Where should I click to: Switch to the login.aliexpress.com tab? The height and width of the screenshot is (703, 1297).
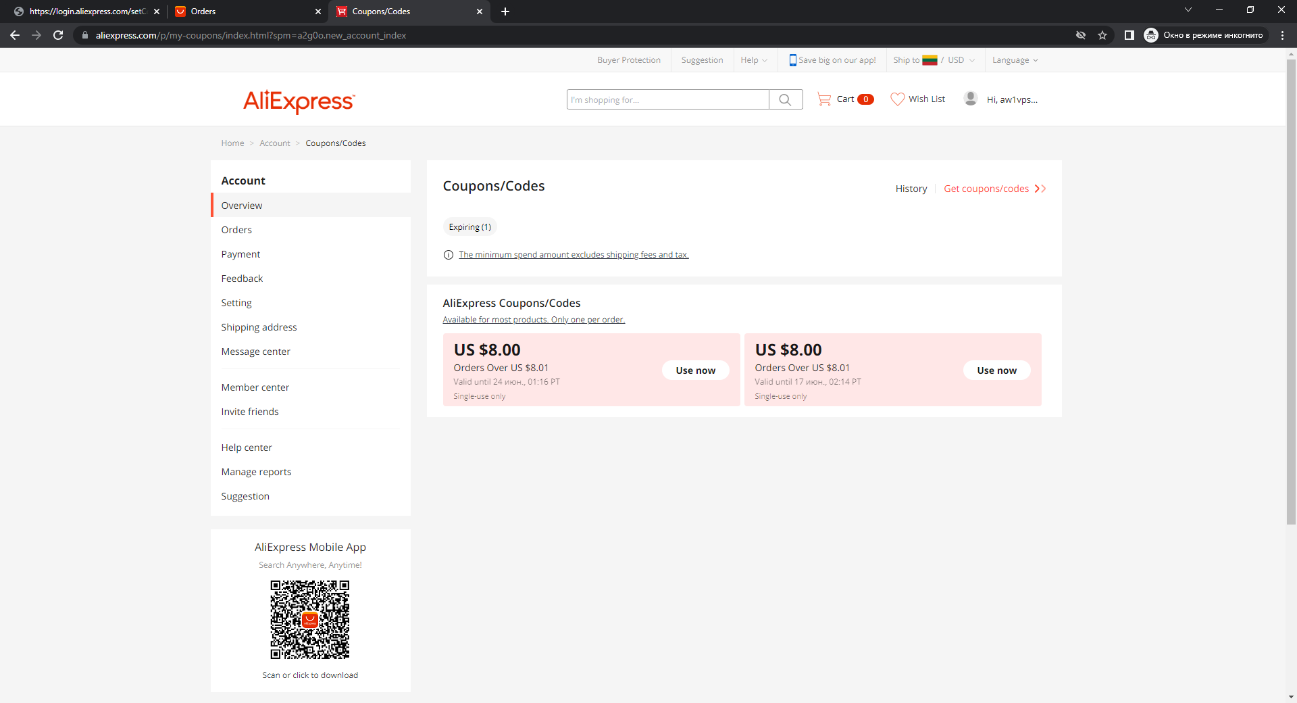point(86,11)
